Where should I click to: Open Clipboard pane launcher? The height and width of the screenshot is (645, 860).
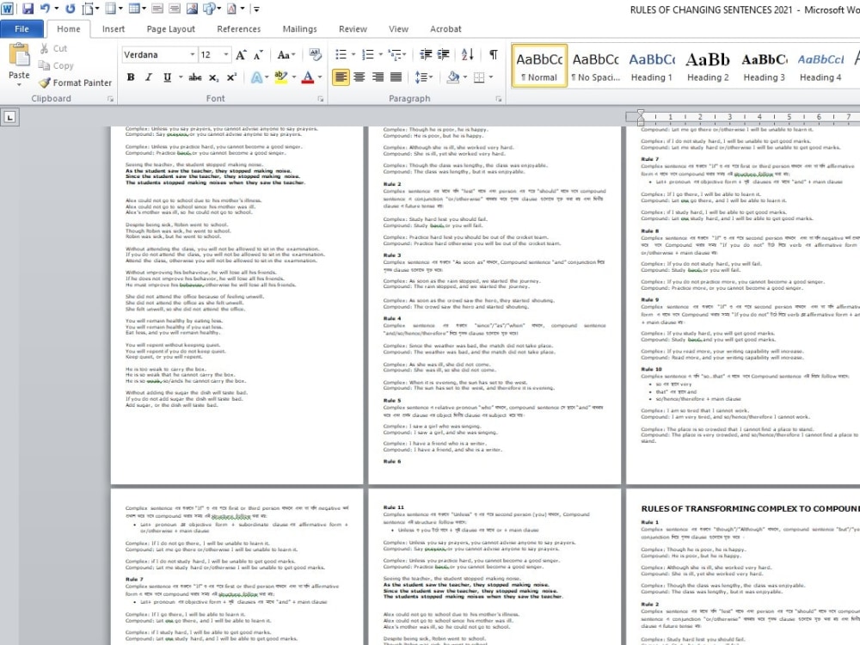point(110,99)
